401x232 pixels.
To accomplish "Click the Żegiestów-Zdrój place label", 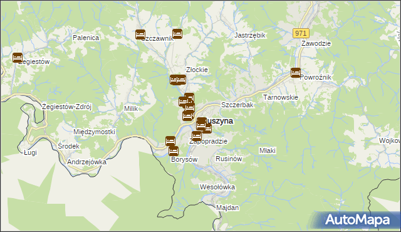I will point(67,107).
